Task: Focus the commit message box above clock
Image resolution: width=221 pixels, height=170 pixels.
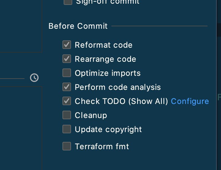Action: [x=21, y=26]
